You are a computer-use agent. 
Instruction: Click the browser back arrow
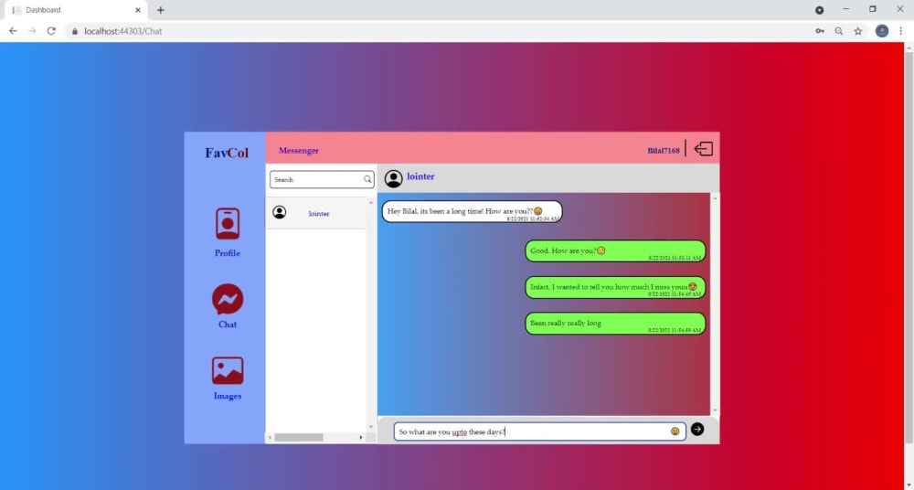point(13,31)
